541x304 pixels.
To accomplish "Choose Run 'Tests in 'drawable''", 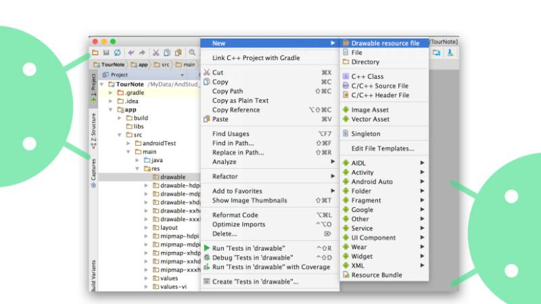I will [x=270, y=248].
